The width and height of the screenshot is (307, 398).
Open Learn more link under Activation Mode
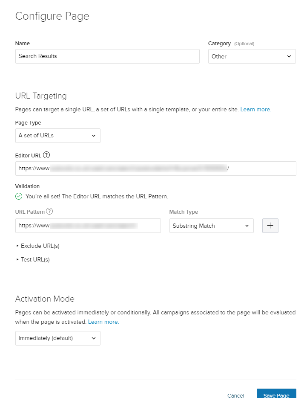pyautogui.click(x=103, y=322)
